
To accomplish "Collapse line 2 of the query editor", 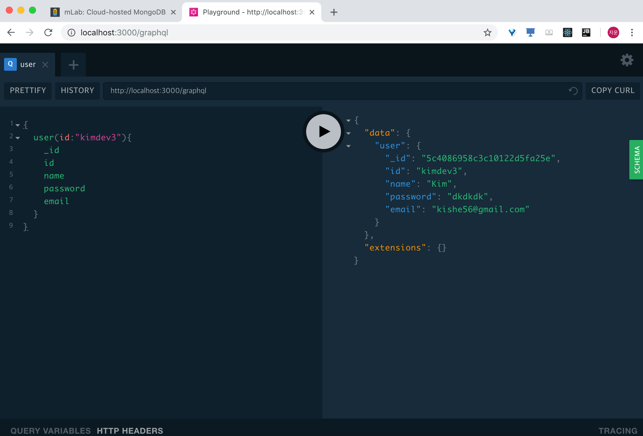I will coord(18,138).
